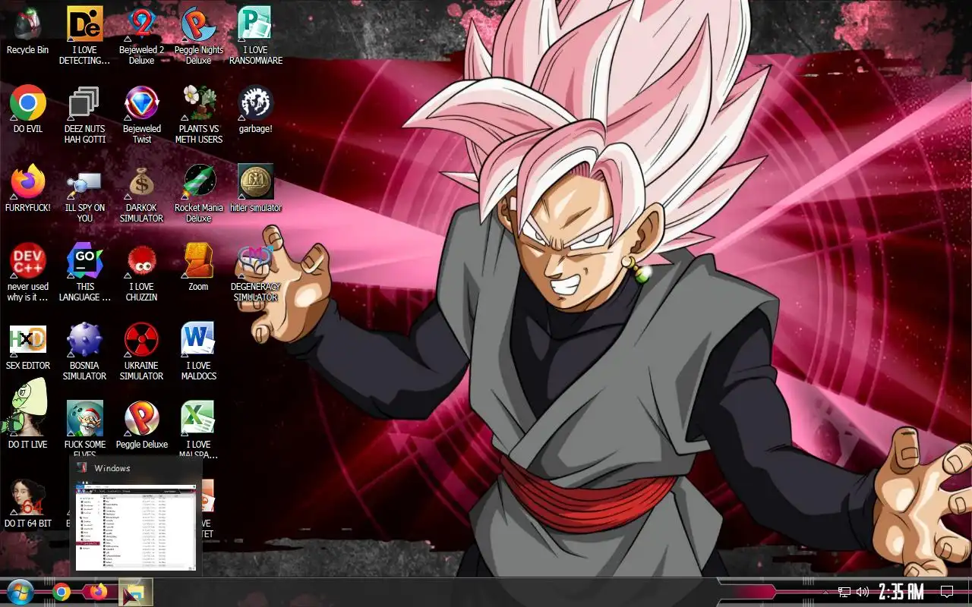Expand hidden system tray icons arrow
Screen dimensions: 972x607
pyautogui.click(x=825, y=592)
